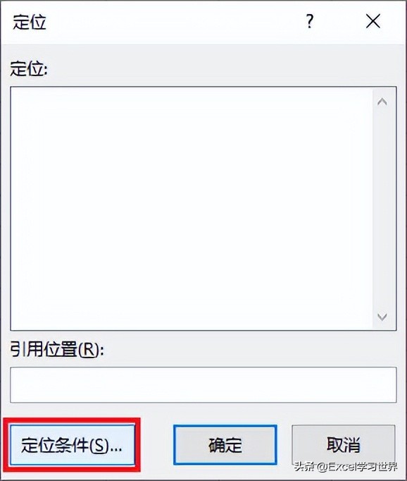Click the question mark help icon
This screenshot has width=407, height=481.
[x=310, y=21]
